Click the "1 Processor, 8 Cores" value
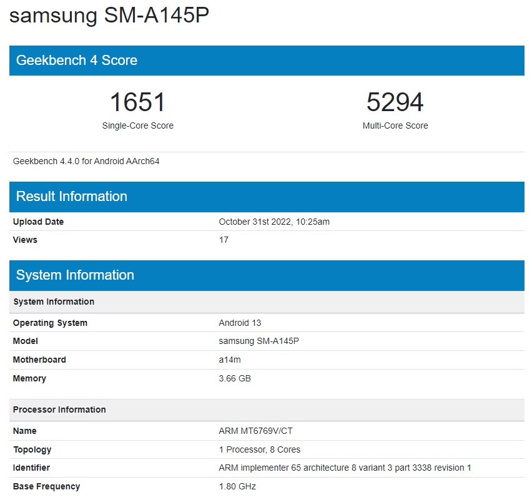532x500 pixels. click(x=260, y=449)
